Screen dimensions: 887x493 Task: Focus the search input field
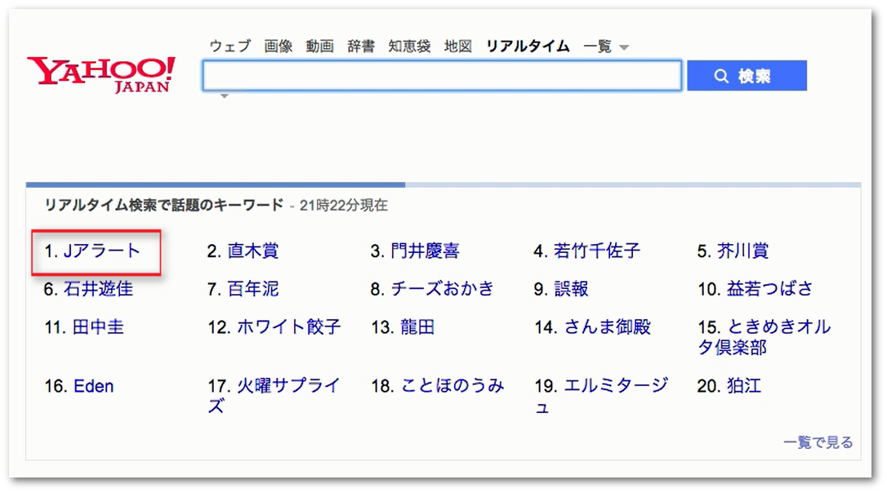(441, 76)
